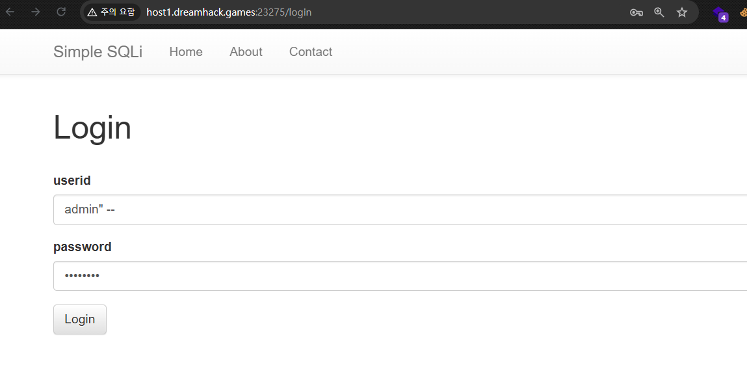The image size is (747, 365).
Task: Open the saved passwords key icon
Action: [636, 12]
